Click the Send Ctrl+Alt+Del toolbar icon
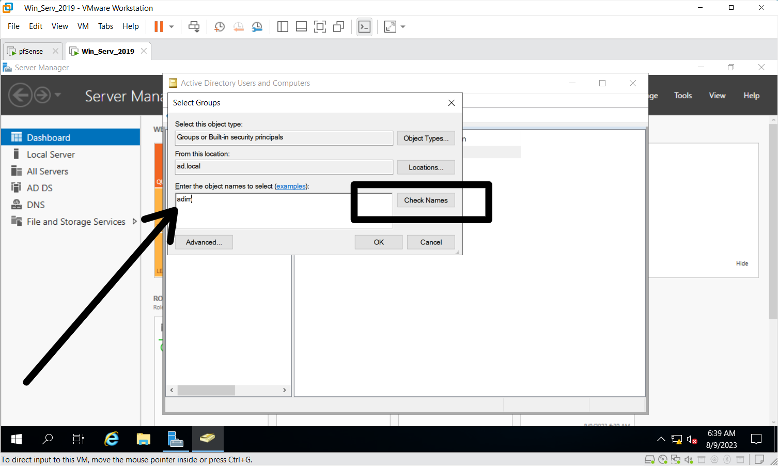This screenshot has width=778, height=466. [194, 27]
